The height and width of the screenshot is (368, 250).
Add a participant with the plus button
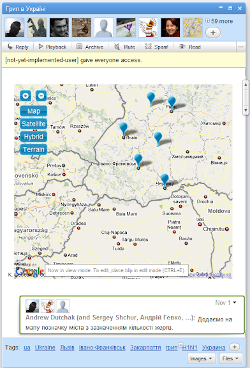pyautogui.click(x=213, y=33)
